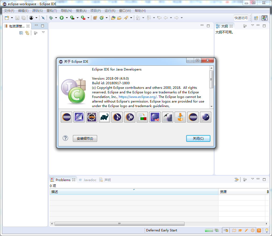Open the https://www.eclipse.org/ link
This screenshot has height=236, width=272.
(138, 97)
